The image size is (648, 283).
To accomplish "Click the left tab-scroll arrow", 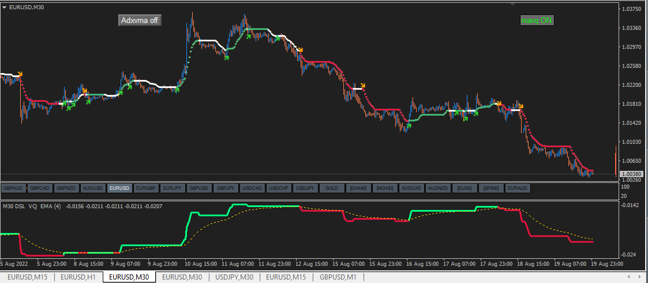I will (x=628, y=277).
